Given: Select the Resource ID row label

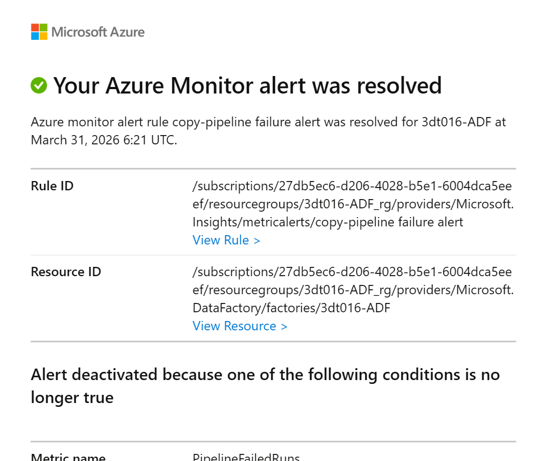Looking at the screenshot, I should click(x=66, y=272).
